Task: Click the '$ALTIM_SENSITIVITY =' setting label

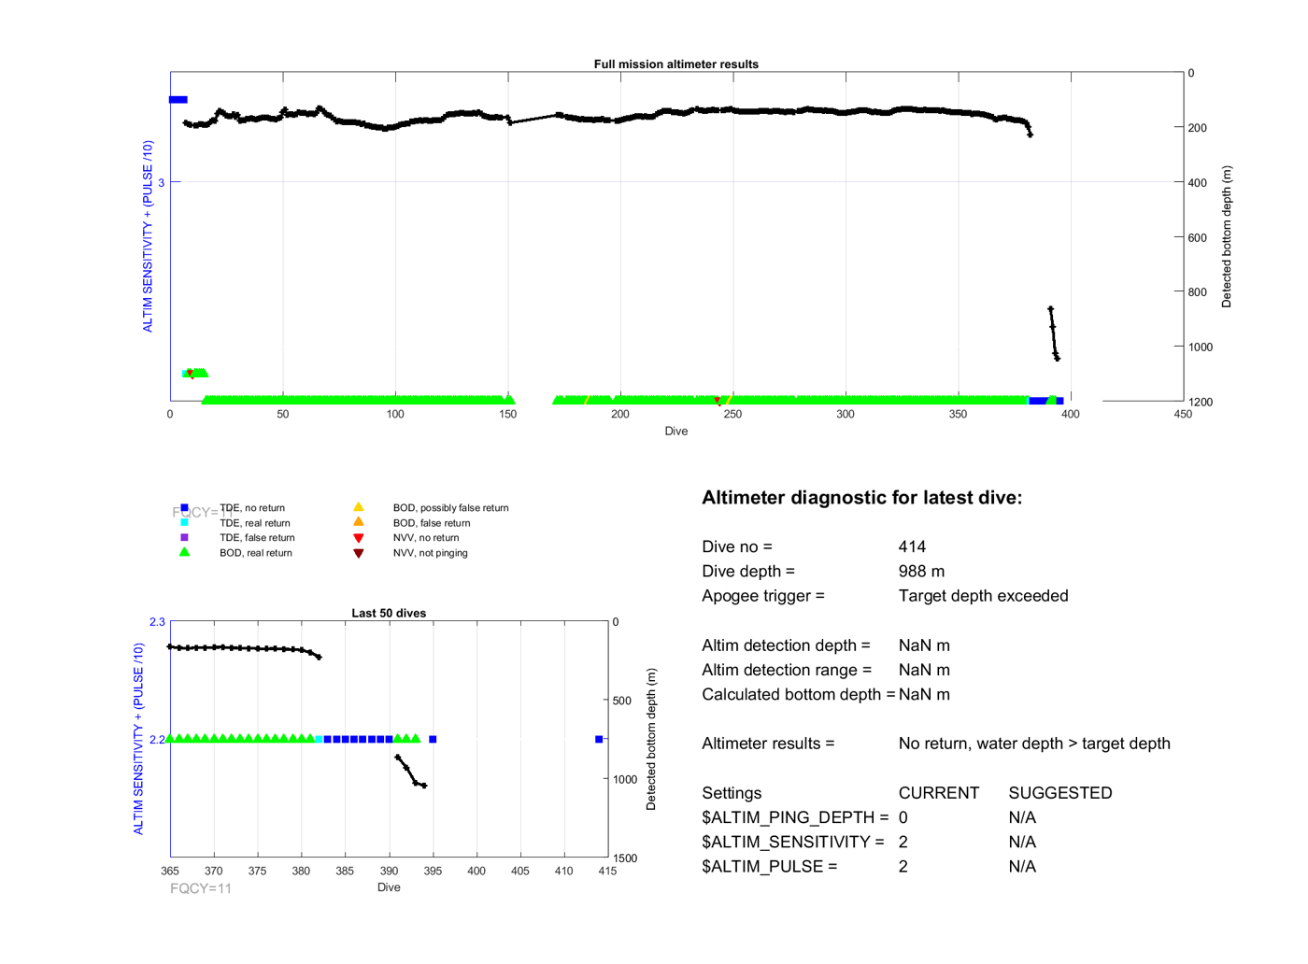Action: 793,843
